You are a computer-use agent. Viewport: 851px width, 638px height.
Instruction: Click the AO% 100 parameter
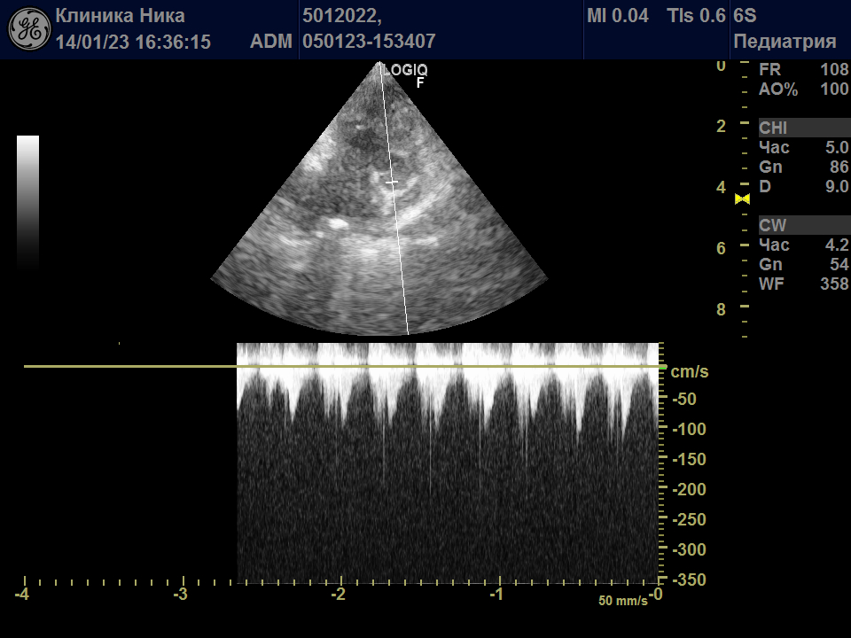pyautogui.click(x=803, y=89)
